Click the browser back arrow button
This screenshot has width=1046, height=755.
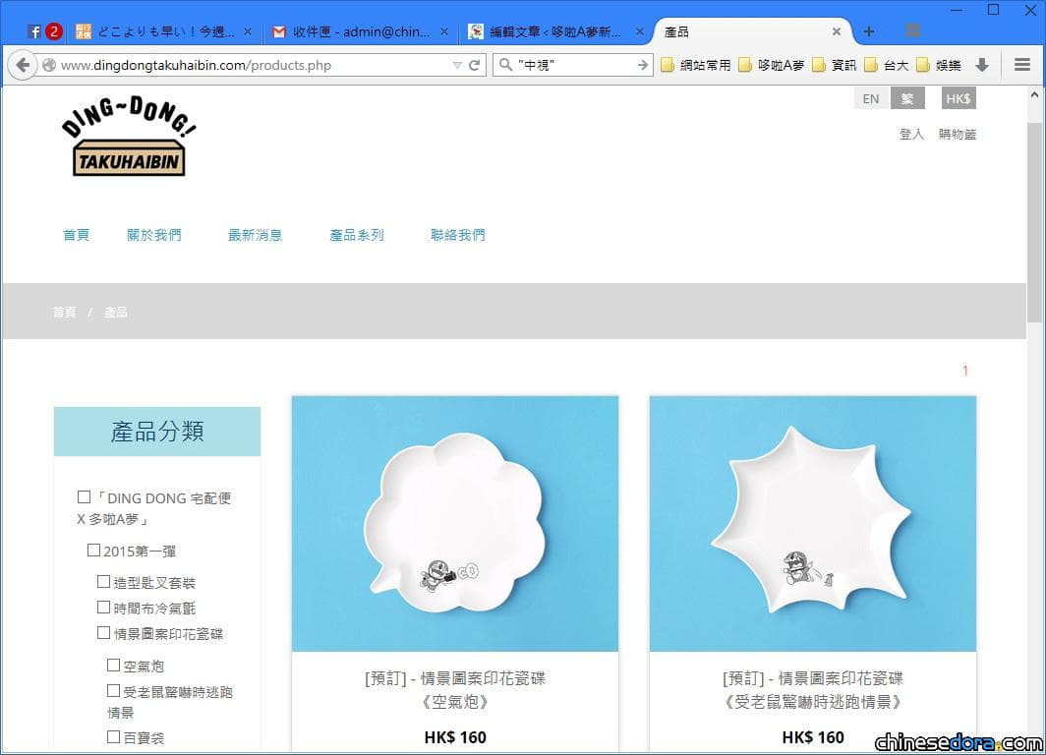pyautogui.click(x=23, y=65)
